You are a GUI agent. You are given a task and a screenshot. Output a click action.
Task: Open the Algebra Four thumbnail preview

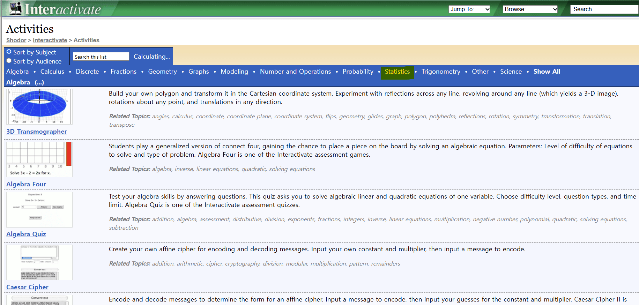pyautogui.click(x=39, y=159)
